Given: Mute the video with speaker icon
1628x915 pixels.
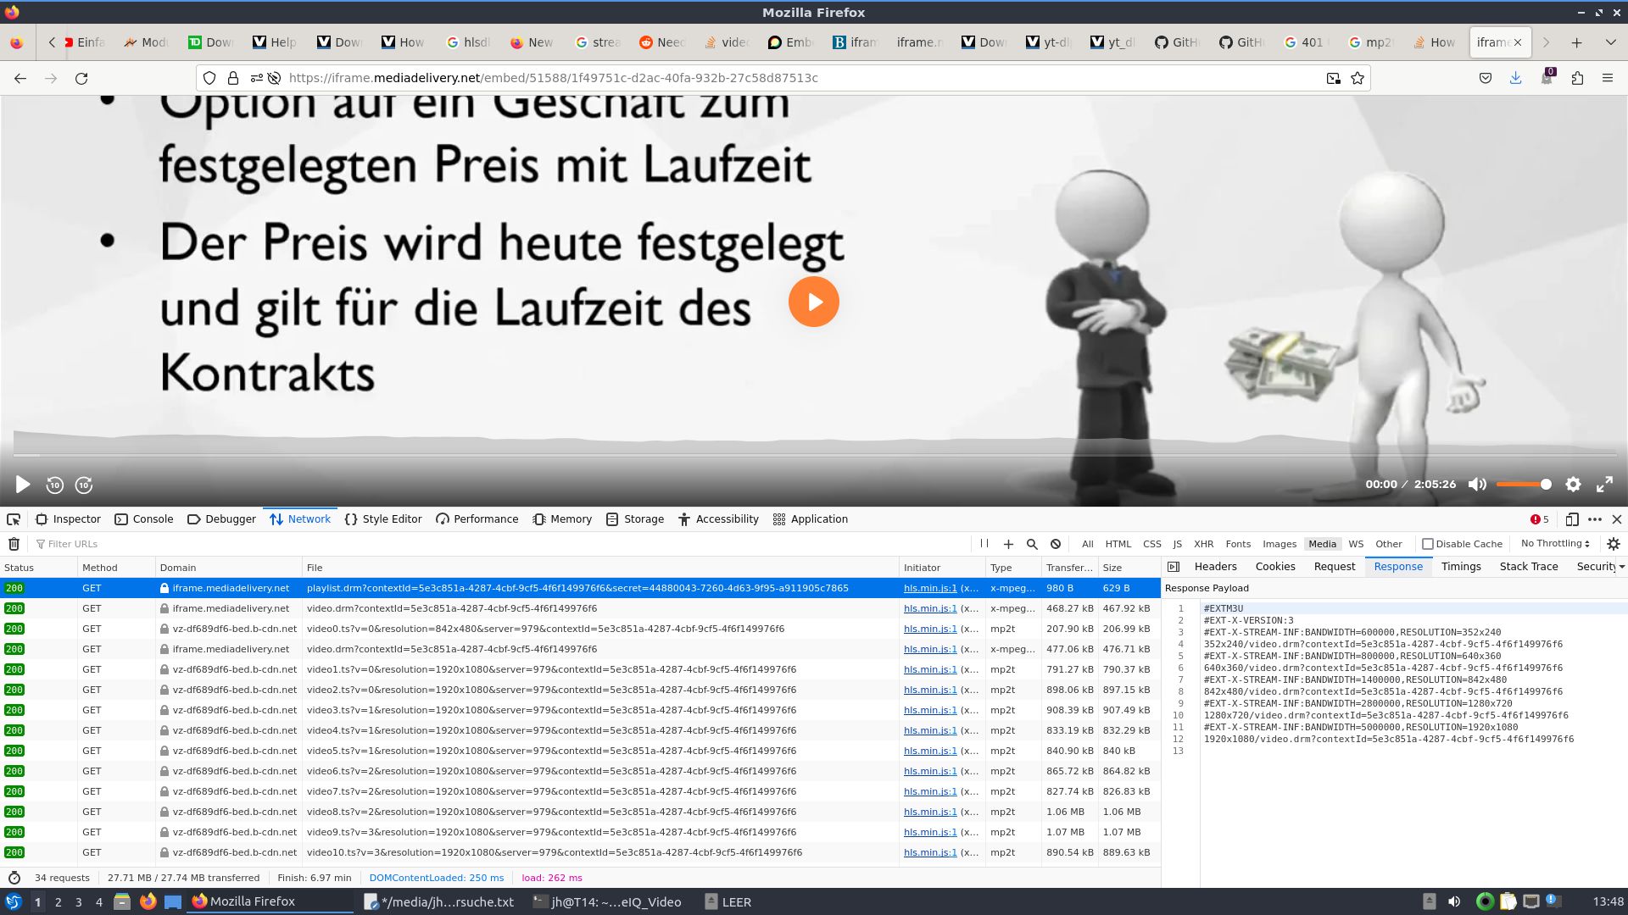Looking at the screenshot, I should 1477,485.
